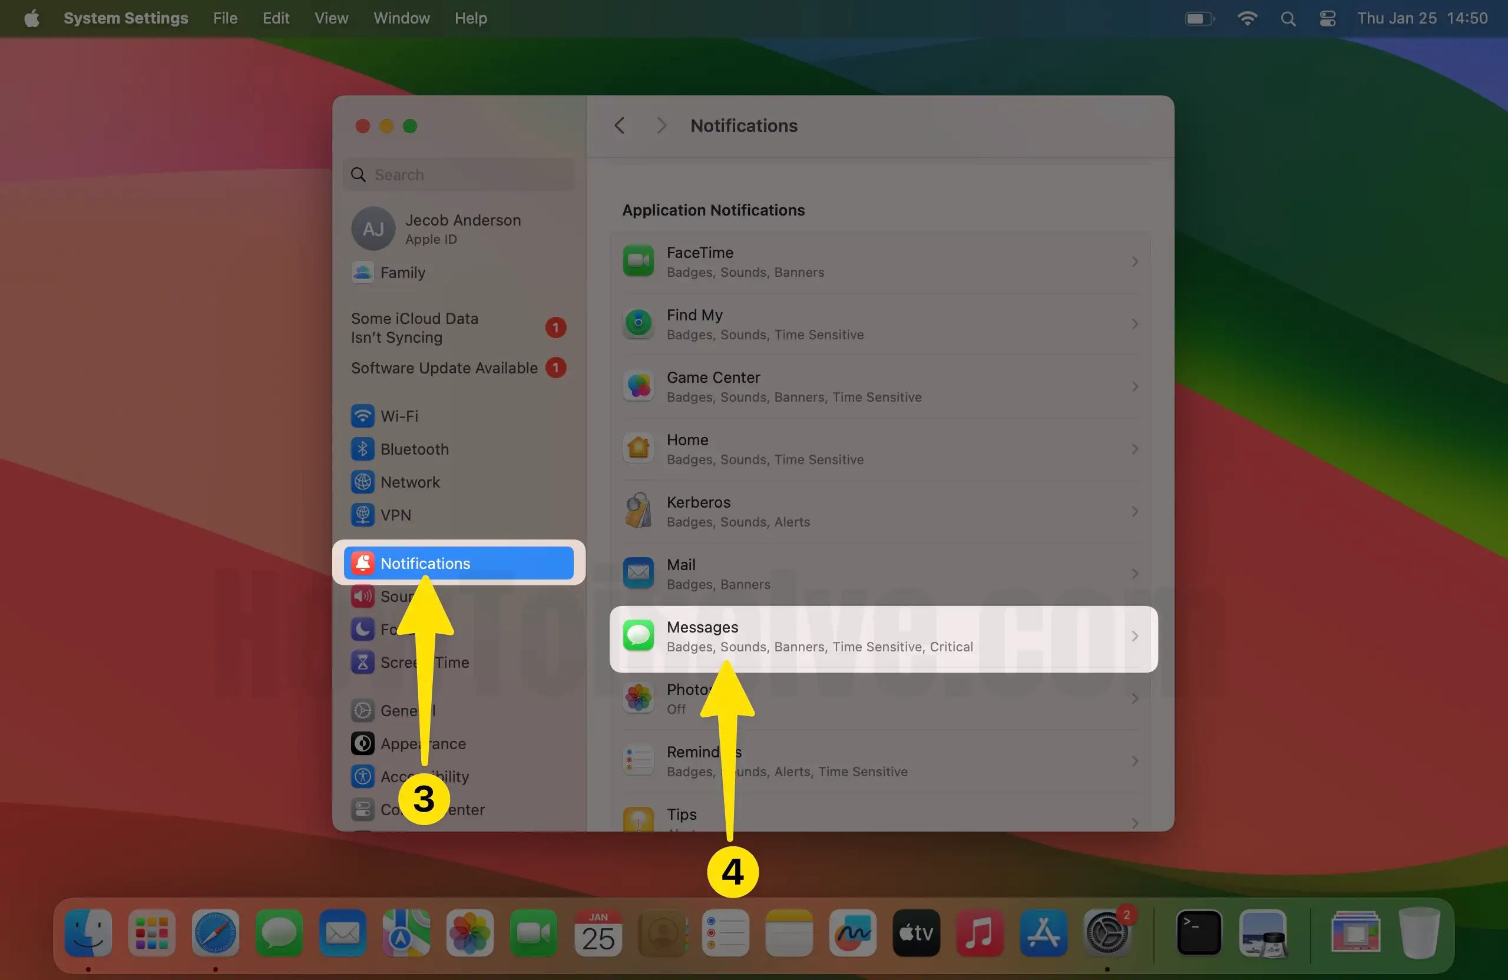Open Terminal from the Dock
Screen dimensions: 1508x980
[x=1199, y=932]
